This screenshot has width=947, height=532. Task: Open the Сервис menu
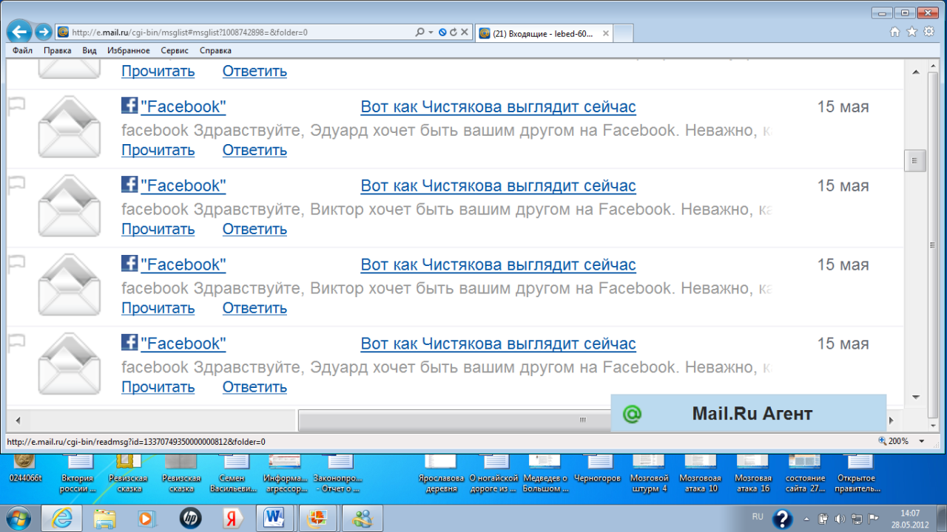175,51
